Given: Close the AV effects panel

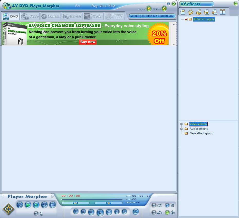Looking at the screenshot, I should (x=235, y=4).
